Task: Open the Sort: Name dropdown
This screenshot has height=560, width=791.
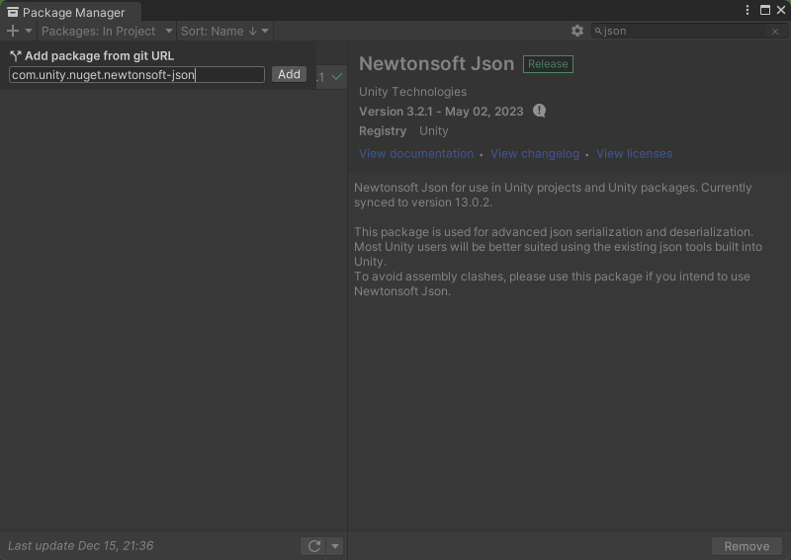Action: pos(224,31)
